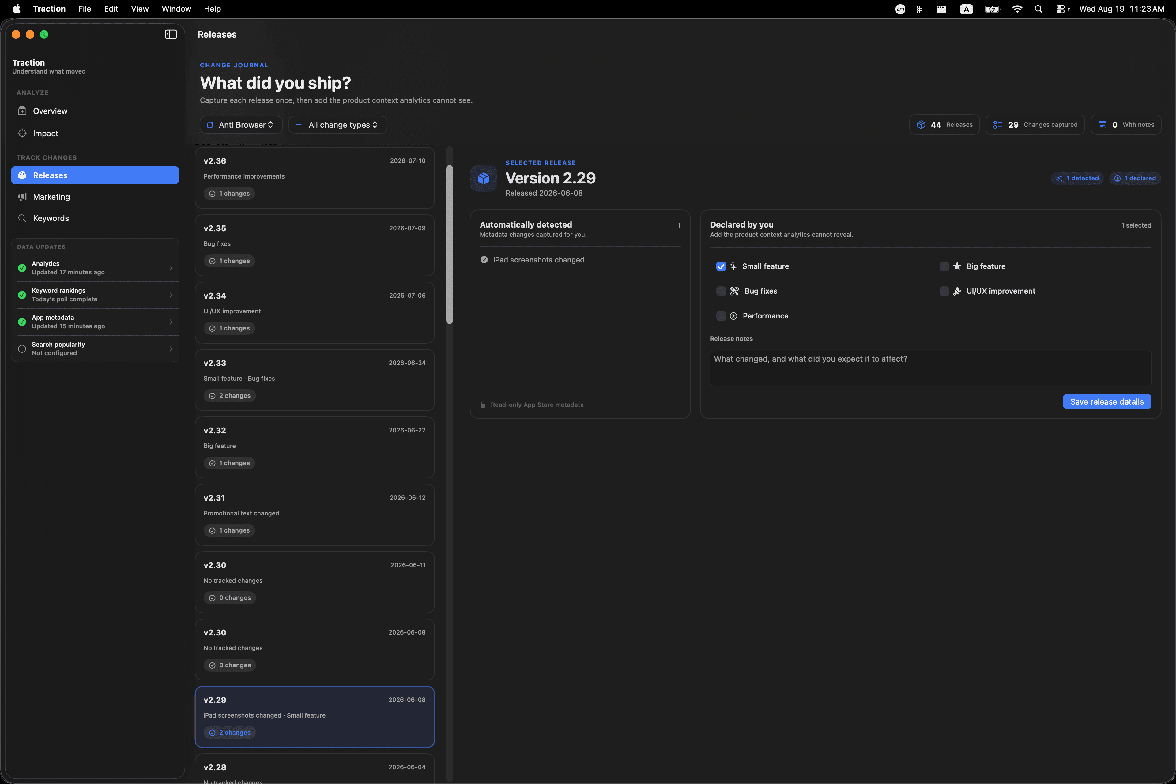
Task: Go to Impact in the sidebar
Action: [x=95, y=133]
